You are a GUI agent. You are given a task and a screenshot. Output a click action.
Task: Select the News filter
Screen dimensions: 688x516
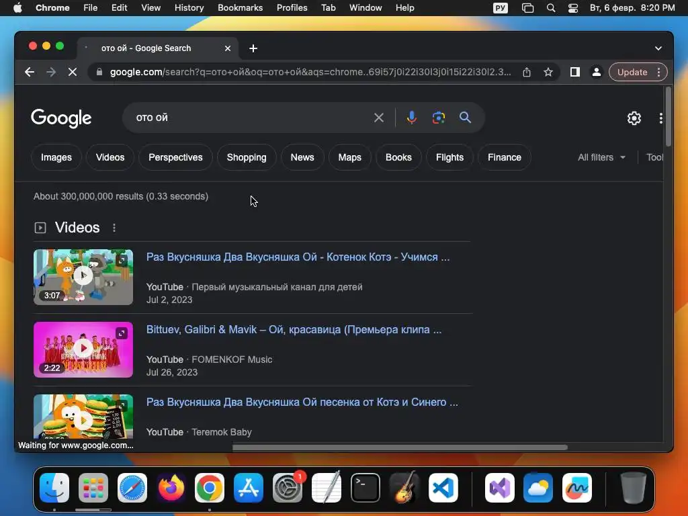(302, 157)
